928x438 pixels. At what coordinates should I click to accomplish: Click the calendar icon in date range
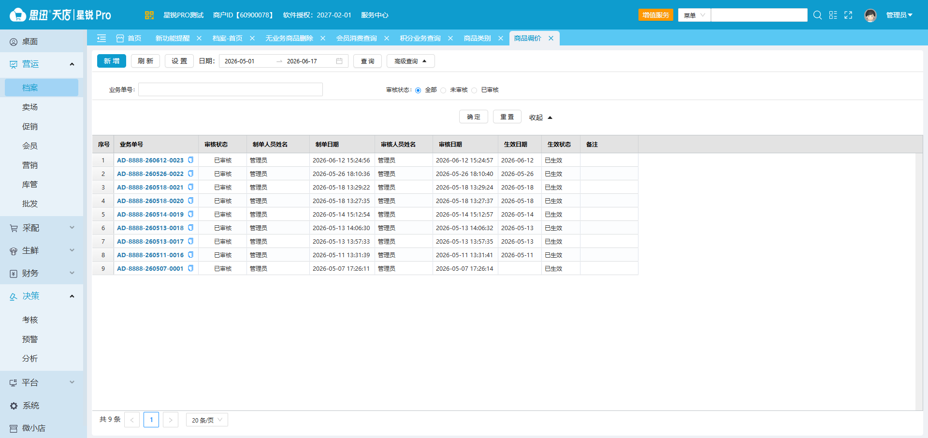(339, 61)
